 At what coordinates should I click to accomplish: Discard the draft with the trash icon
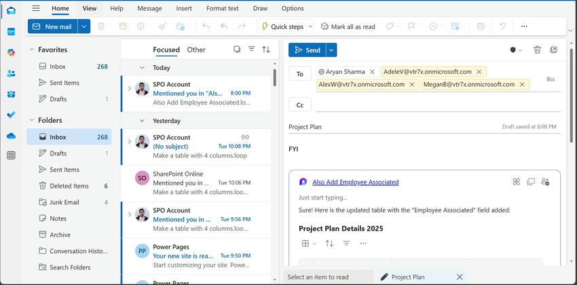point(537,50)
